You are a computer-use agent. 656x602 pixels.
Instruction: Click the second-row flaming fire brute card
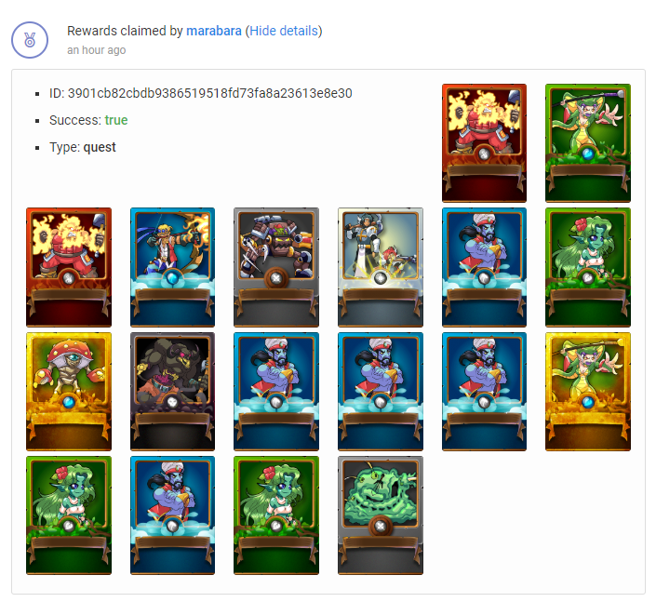click(x=69, y=267)
